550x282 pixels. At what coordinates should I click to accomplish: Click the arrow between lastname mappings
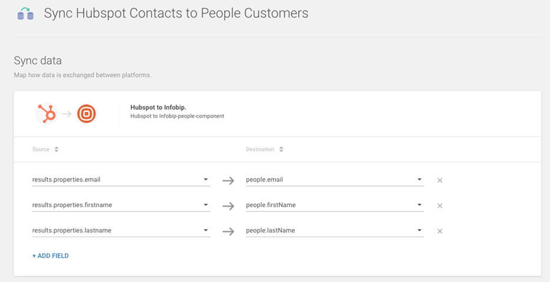pyautogui.click(x=228, y=231)
